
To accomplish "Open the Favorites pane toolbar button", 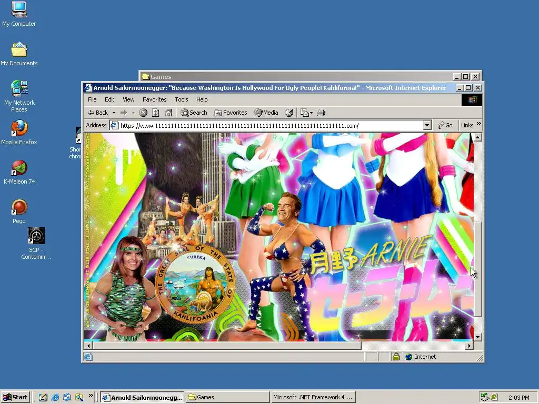I will click(231, 113).
